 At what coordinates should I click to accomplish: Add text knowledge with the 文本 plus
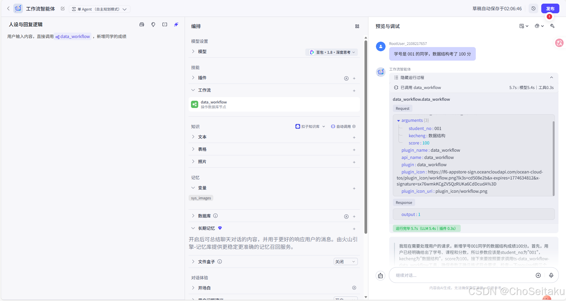coord(354,138)
